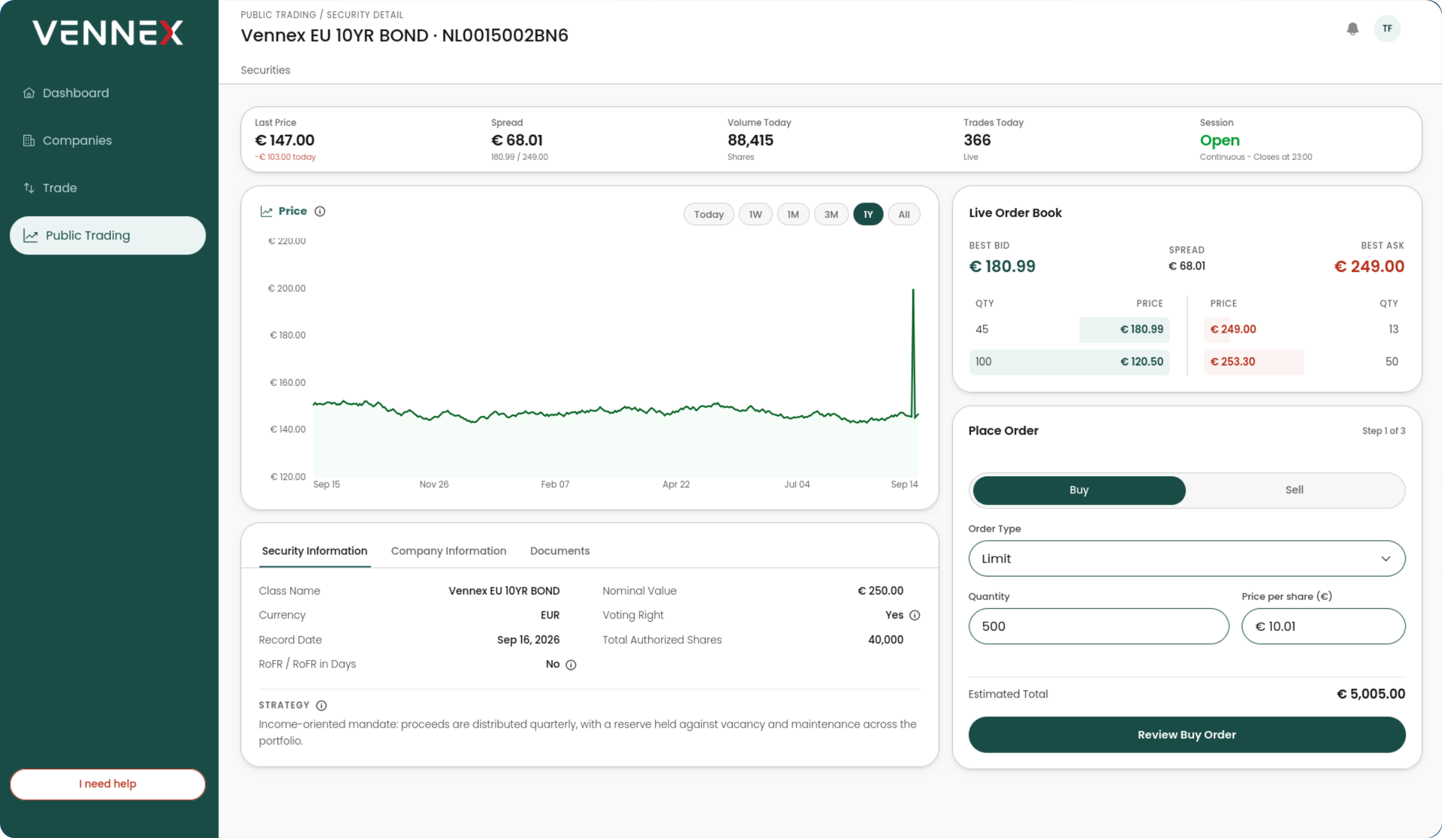This screenshot has width=1442, height=838.
Task: Click the Dashboard home icon
Action: point(28,93)
